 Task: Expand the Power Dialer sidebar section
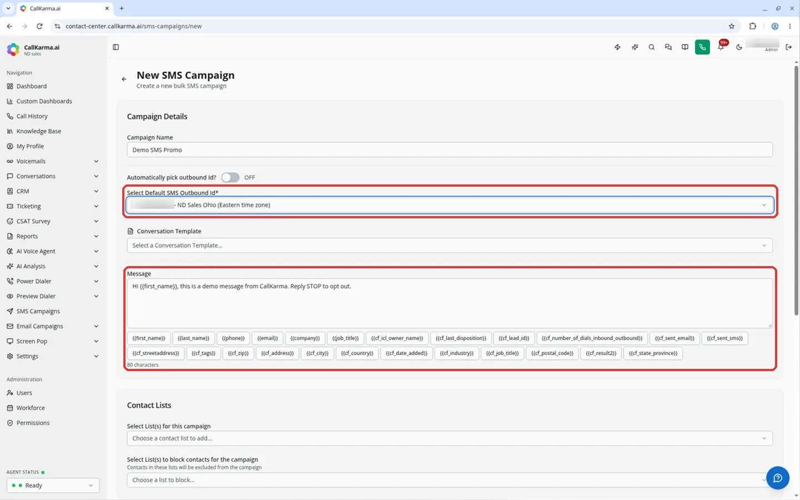pos(53,281)
